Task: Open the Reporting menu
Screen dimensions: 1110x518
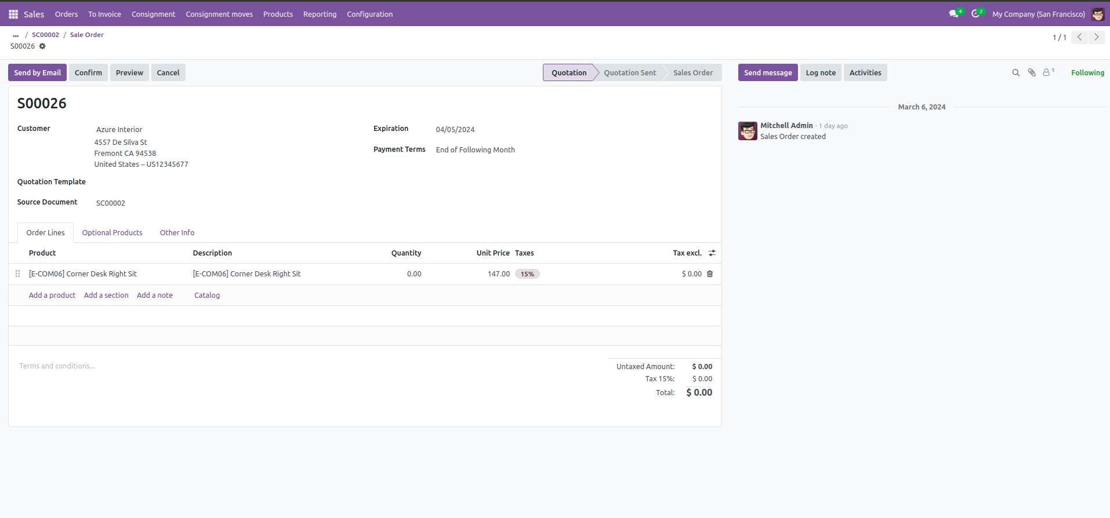Action: pos(320,14)
